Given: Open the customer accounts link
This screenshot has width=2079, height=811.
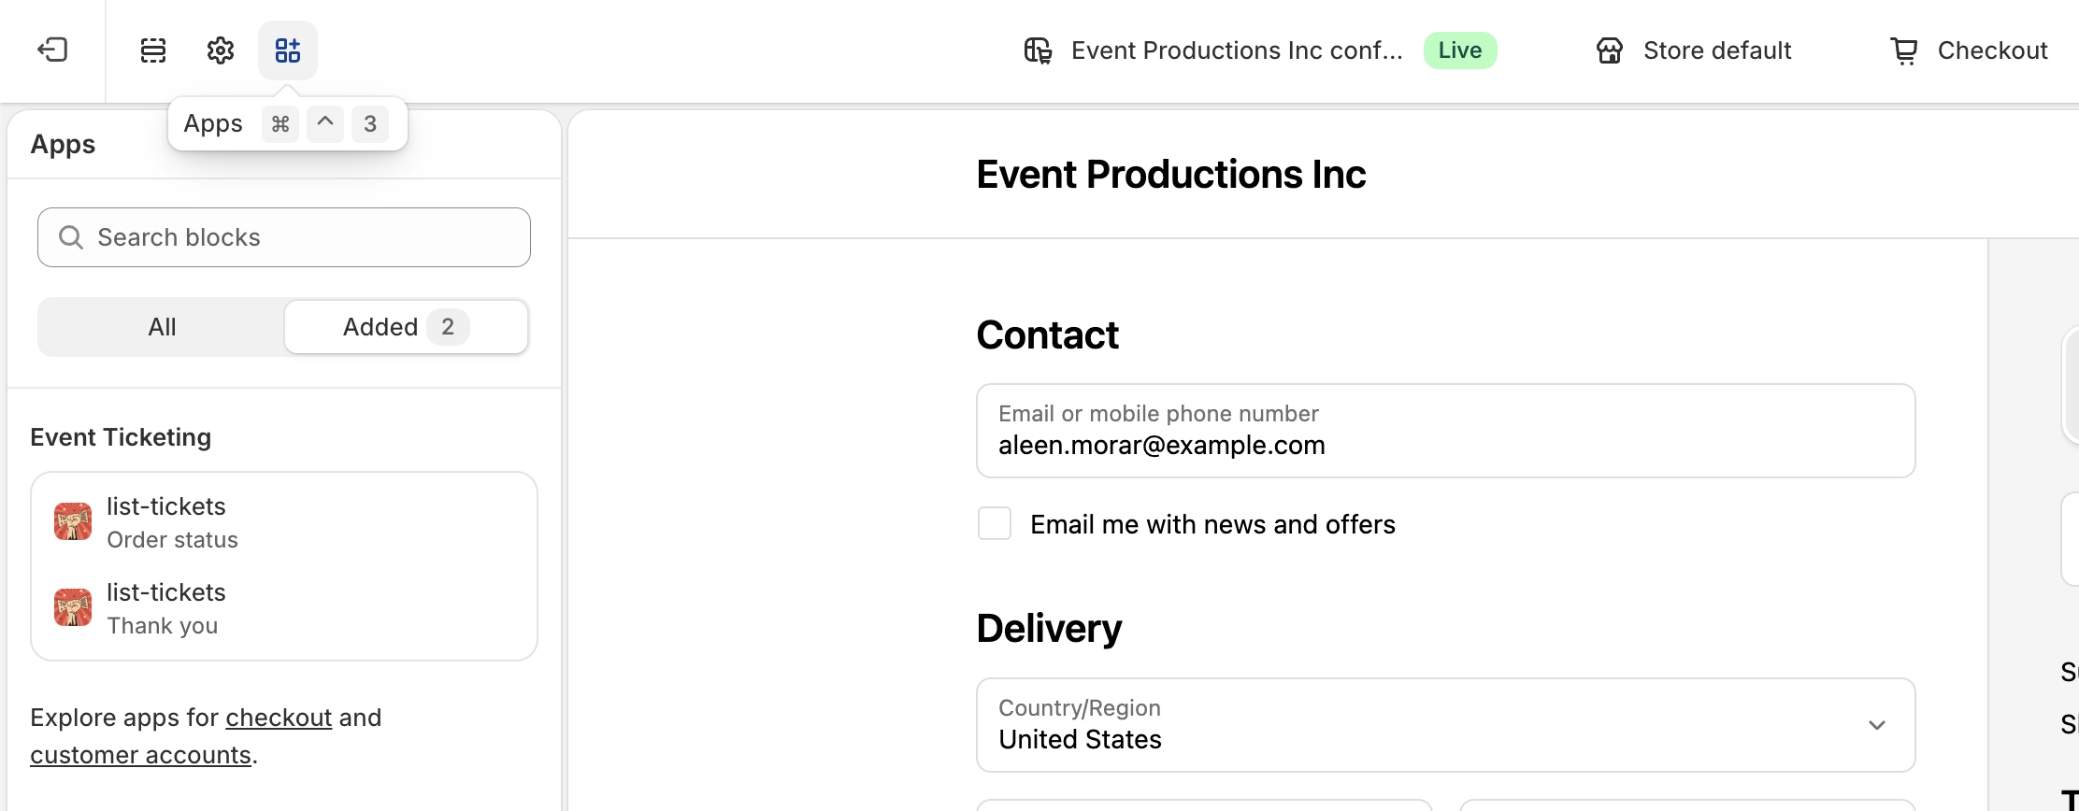Looking at the screenshot, I should (x=140, y=755).
